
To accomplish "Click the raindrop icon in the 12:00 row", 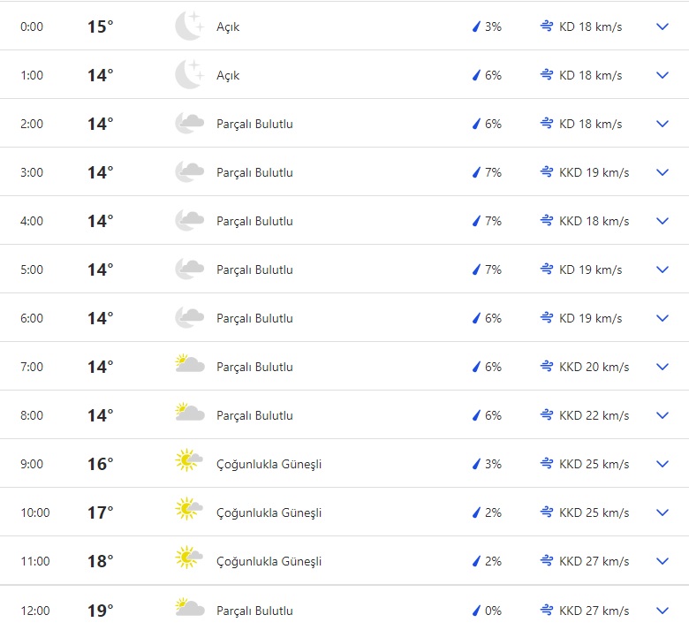I will point(476,611).
